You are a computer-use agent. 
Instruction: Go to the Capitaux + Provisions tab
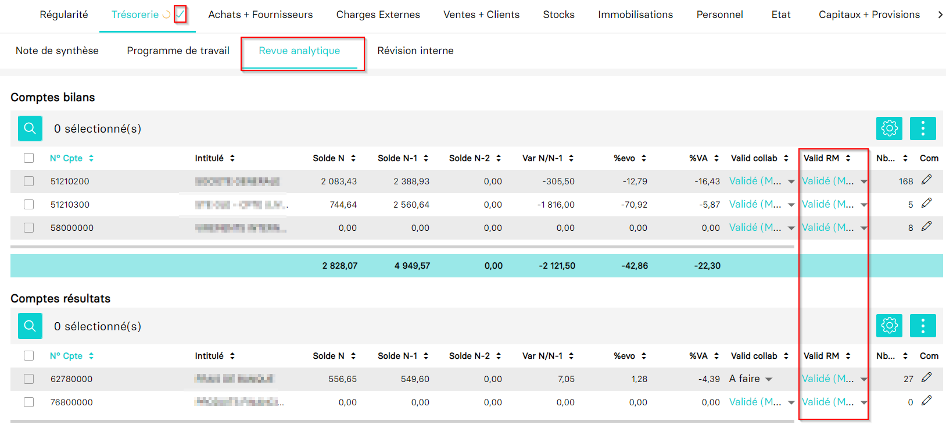(869, 15)
